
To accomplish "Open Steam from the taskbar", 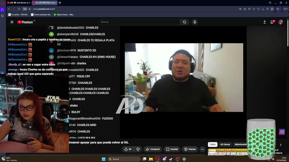I will 171,159.
